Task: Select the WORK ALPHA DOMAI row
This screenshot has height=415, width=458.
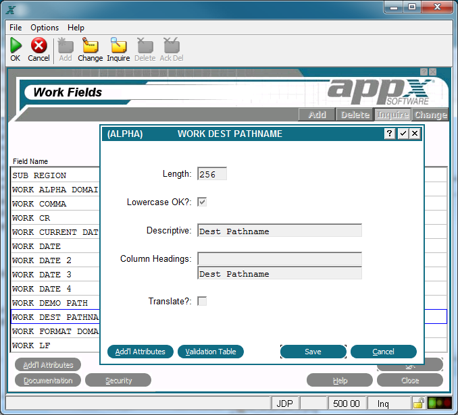Action: click(55, 190)
